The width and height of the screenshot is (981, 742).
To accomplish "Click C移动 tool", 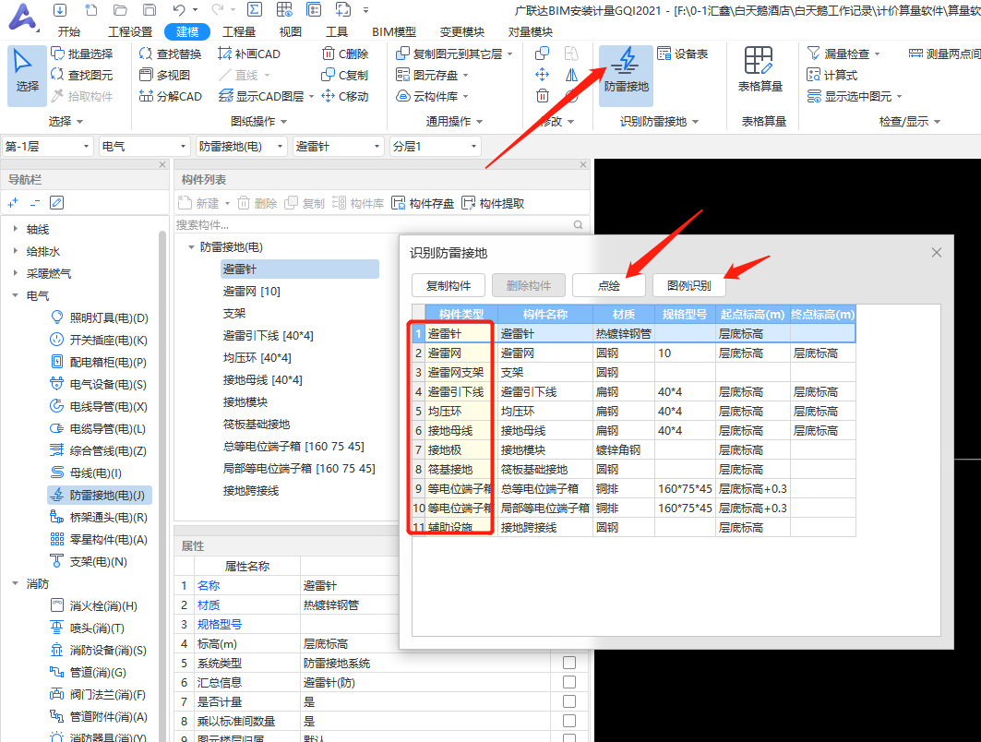I will (345, 96).
